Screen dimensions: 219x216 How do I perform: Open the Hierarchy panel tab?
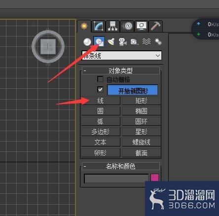(x=112, y=26)
